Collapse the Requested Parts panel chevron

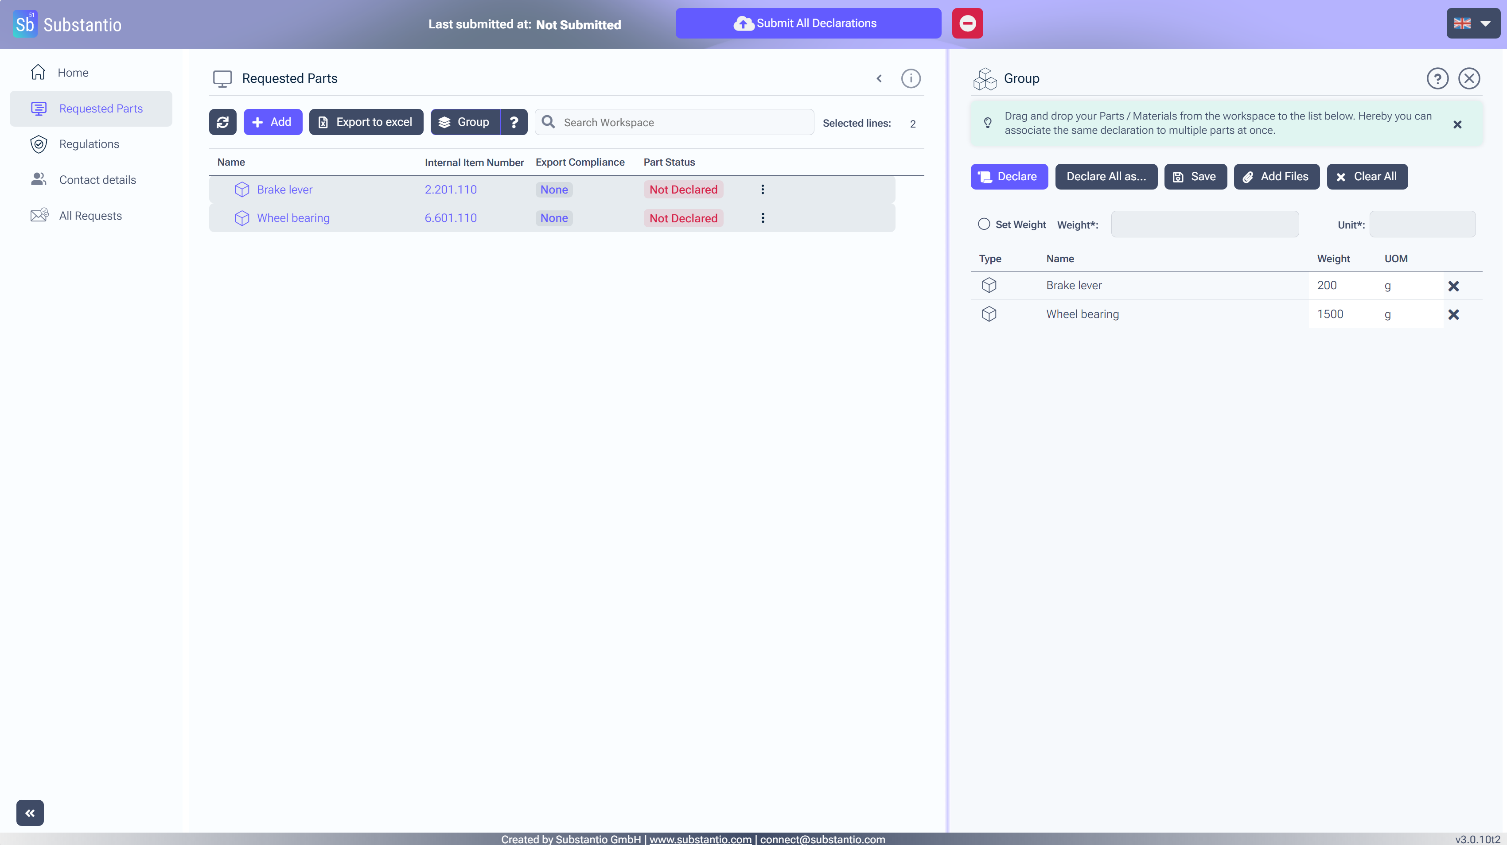pyautogui.click(x=879, y=78)
